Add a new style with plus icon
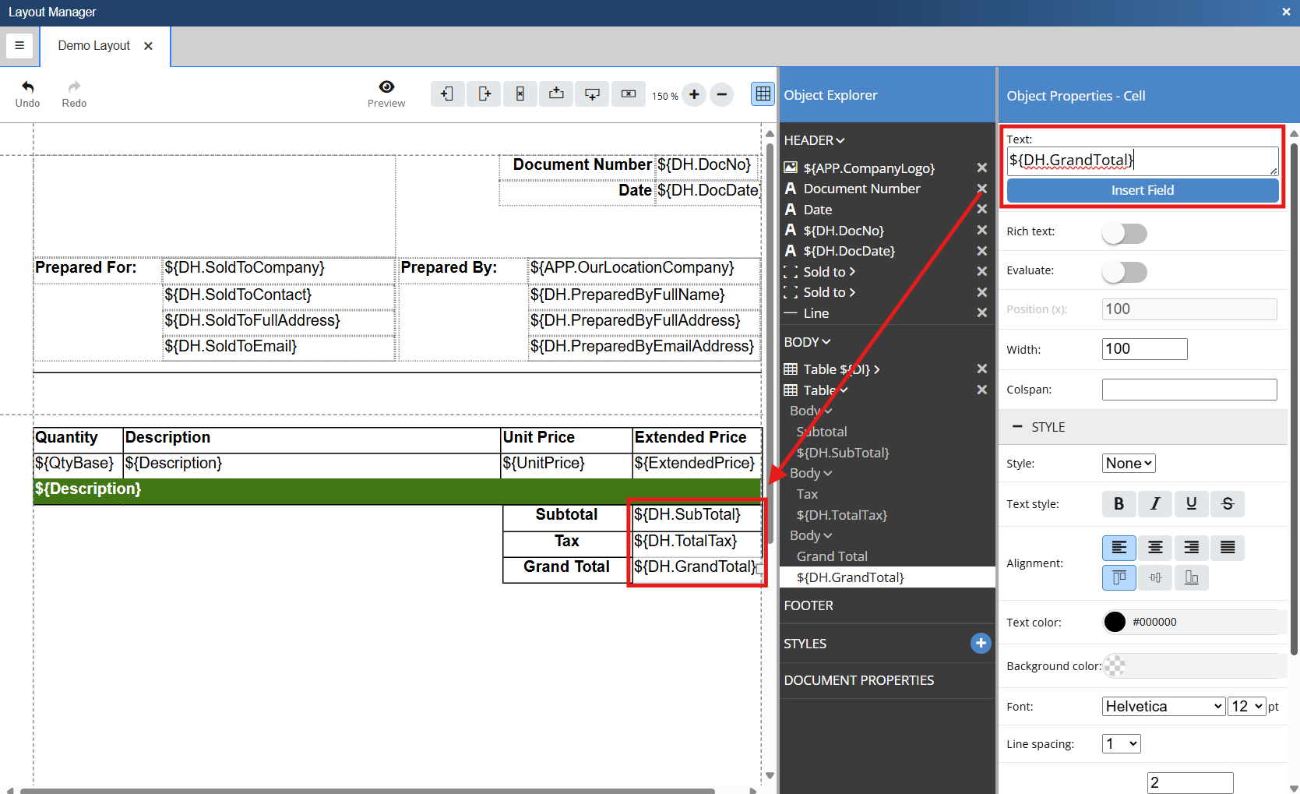Screen dimensions: 1300x794 (x=981, y=643)
